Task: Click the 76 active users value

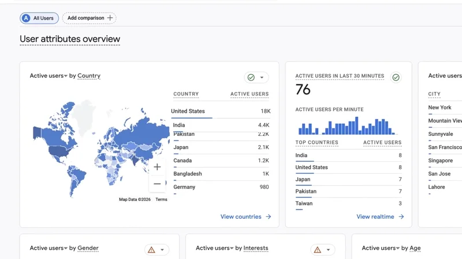Action: [303, 90]
